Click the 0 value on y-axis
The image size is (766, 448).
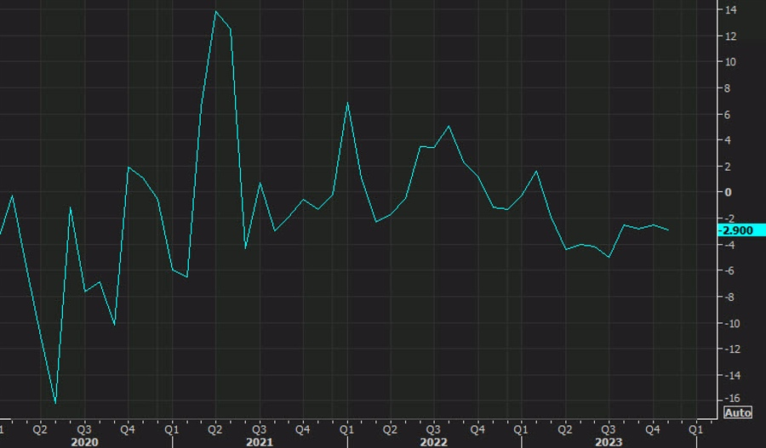[728, 192]
